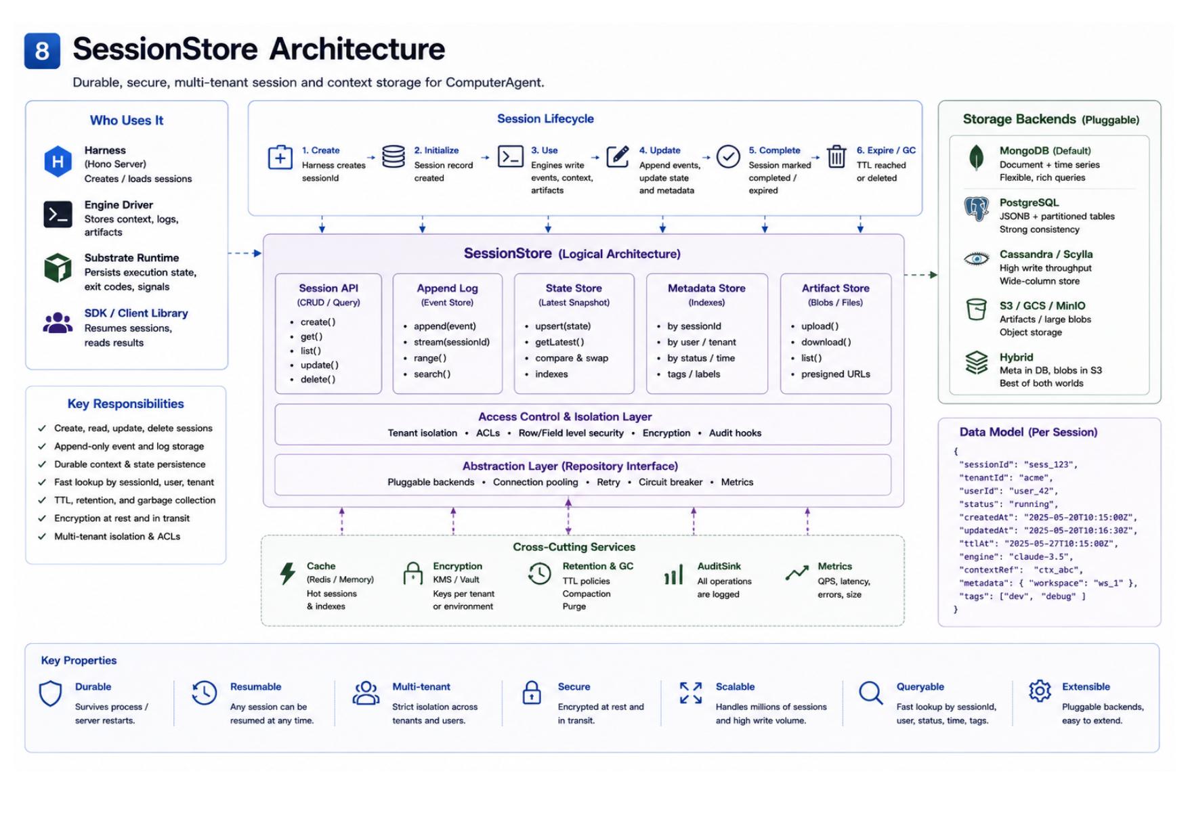Click the PostgreSQL elephant icon

tap(976, 208)
